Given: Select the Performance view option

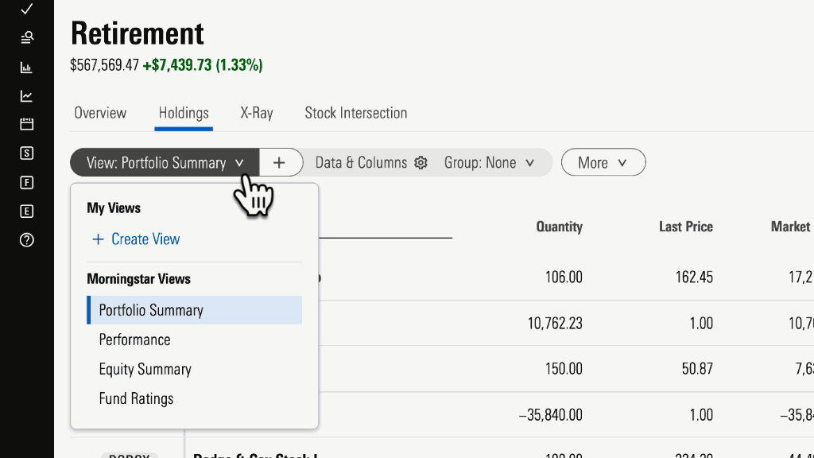Looking at the screenshot, I should [134, 340].
